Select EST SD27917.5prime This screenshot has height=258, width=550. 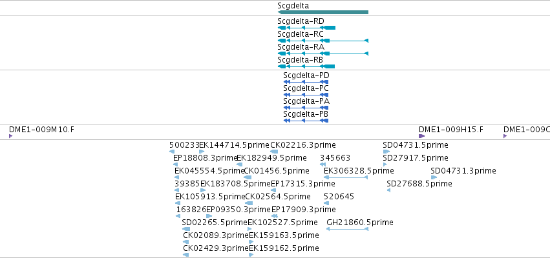385,164
